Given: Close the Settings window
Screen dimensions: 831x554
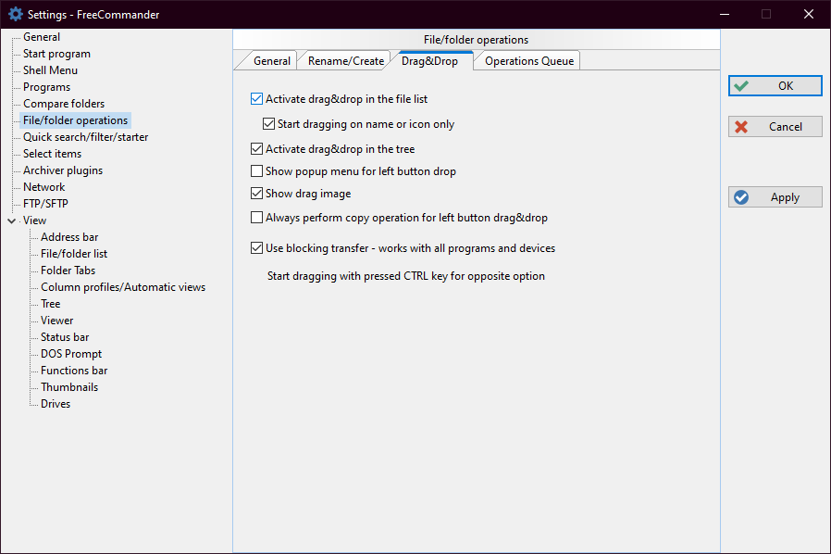Looking at the screenshot, I should tap(809, 14).
